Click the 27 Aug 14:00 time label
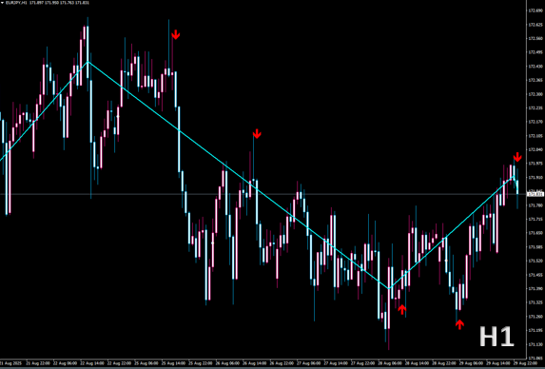This screenshot has height=369, width=545. pos(336,363)
